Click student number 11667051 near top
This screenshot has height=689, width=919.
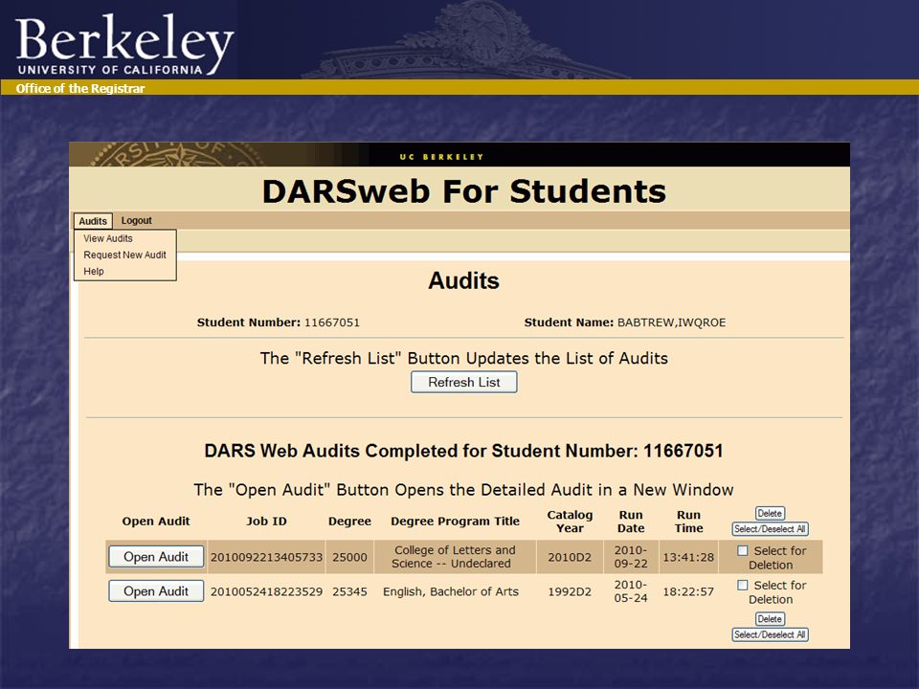332,322
